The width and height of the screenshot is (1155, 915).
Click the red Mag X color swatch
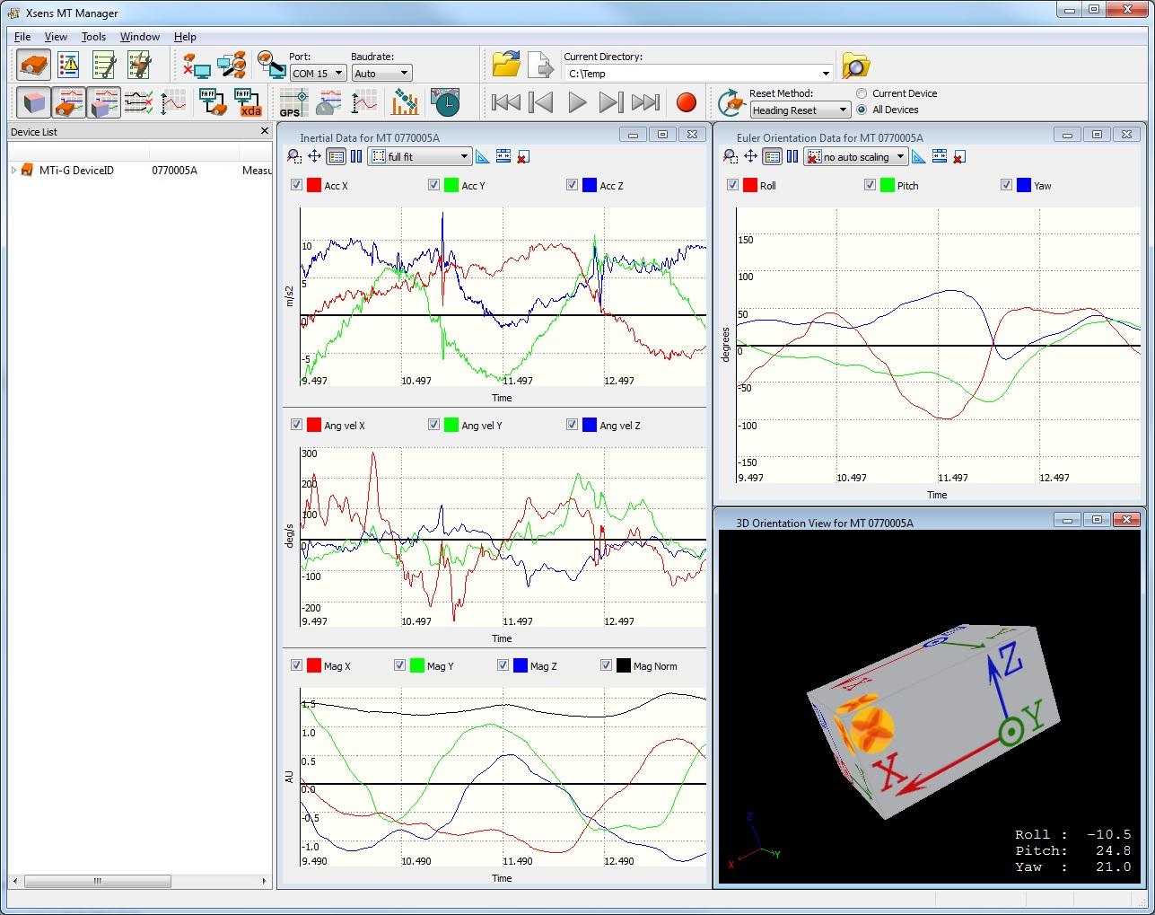click(x=314, y=665)
